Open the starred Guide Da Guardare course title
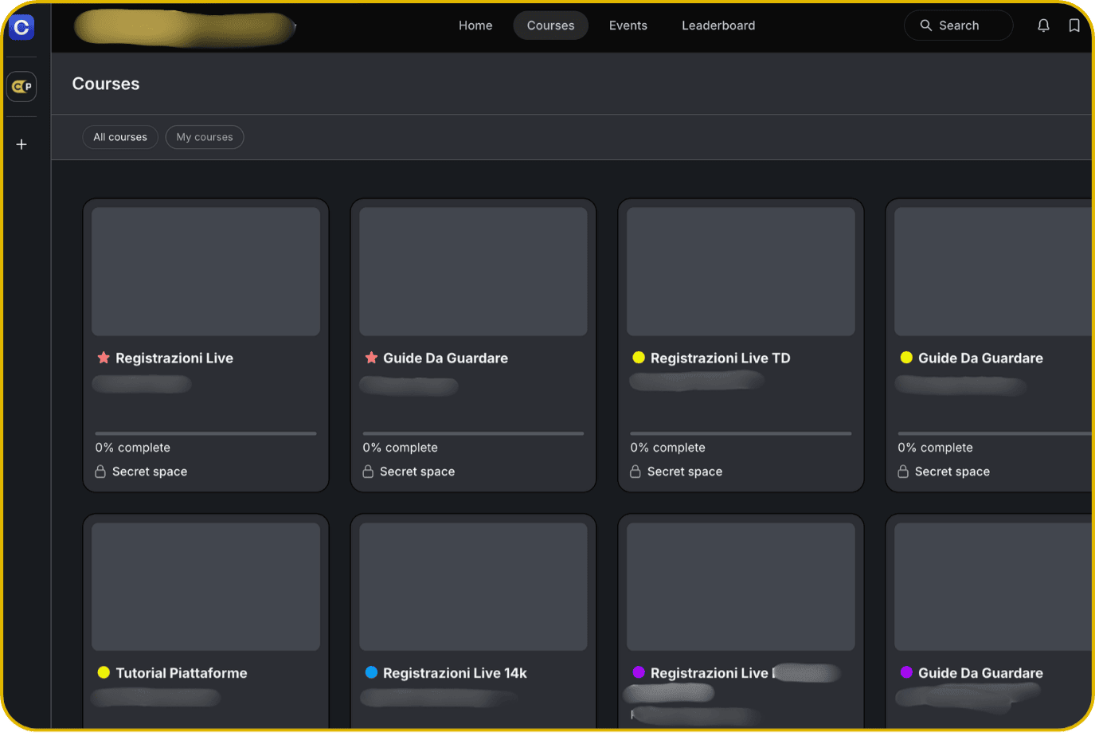The height and width of the screenshot is (736, 1095). [x=445, y=358]
